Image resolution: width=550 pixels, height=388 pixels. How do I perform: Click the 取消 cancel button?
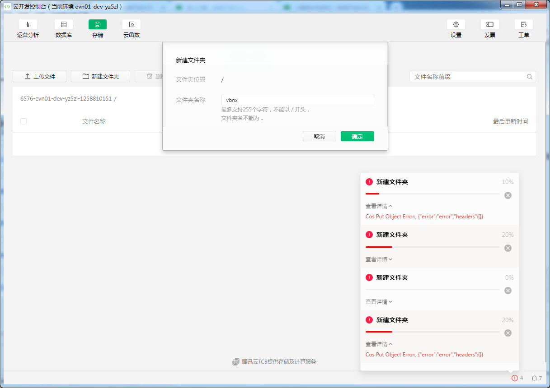319,136
